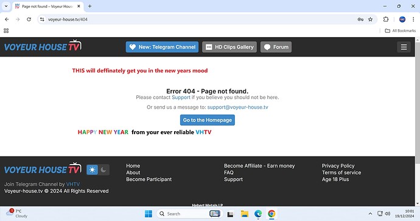Screen dimensions: 420x221
Task: Open the All Bookmarks folder
Action: tap(400, 31)
